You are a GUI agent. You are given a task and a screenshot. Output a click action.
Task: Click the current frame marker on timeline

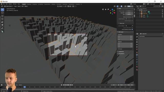pos(25,87)
